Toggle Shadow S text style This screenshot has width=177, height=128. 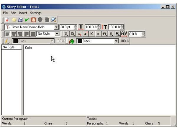tap(117, 34)
